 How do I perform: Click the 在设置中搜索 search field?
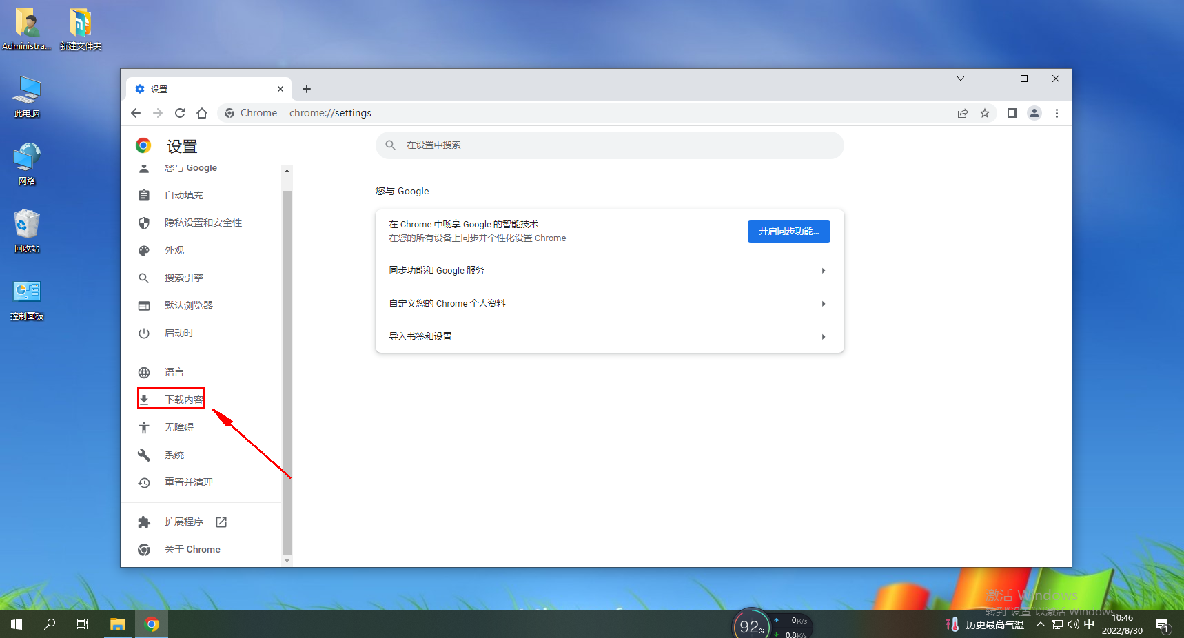point(609,145)
